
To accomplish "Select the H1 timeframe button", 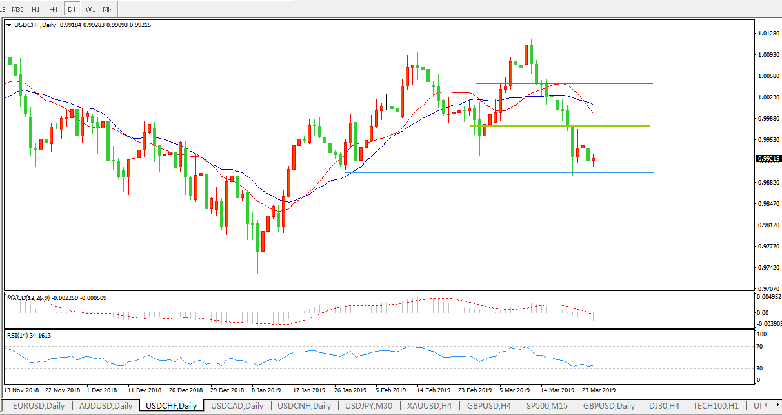I will click(x=36, y=9).
